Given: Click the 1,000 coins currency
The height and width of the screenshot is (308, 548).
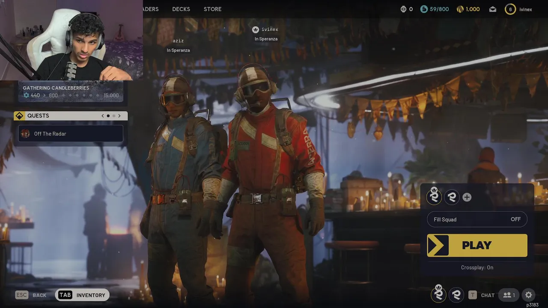Looking at the screenshot, I should pyautogui.click(x=468, y=9).
